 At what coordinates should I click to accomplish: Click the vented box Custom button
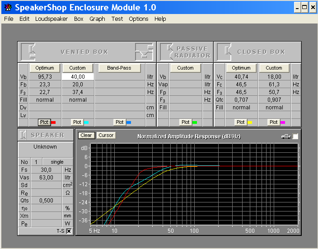[78, 68]
